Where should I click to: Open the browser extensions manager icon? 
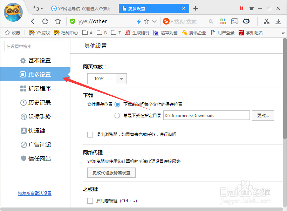click(223, 21)
